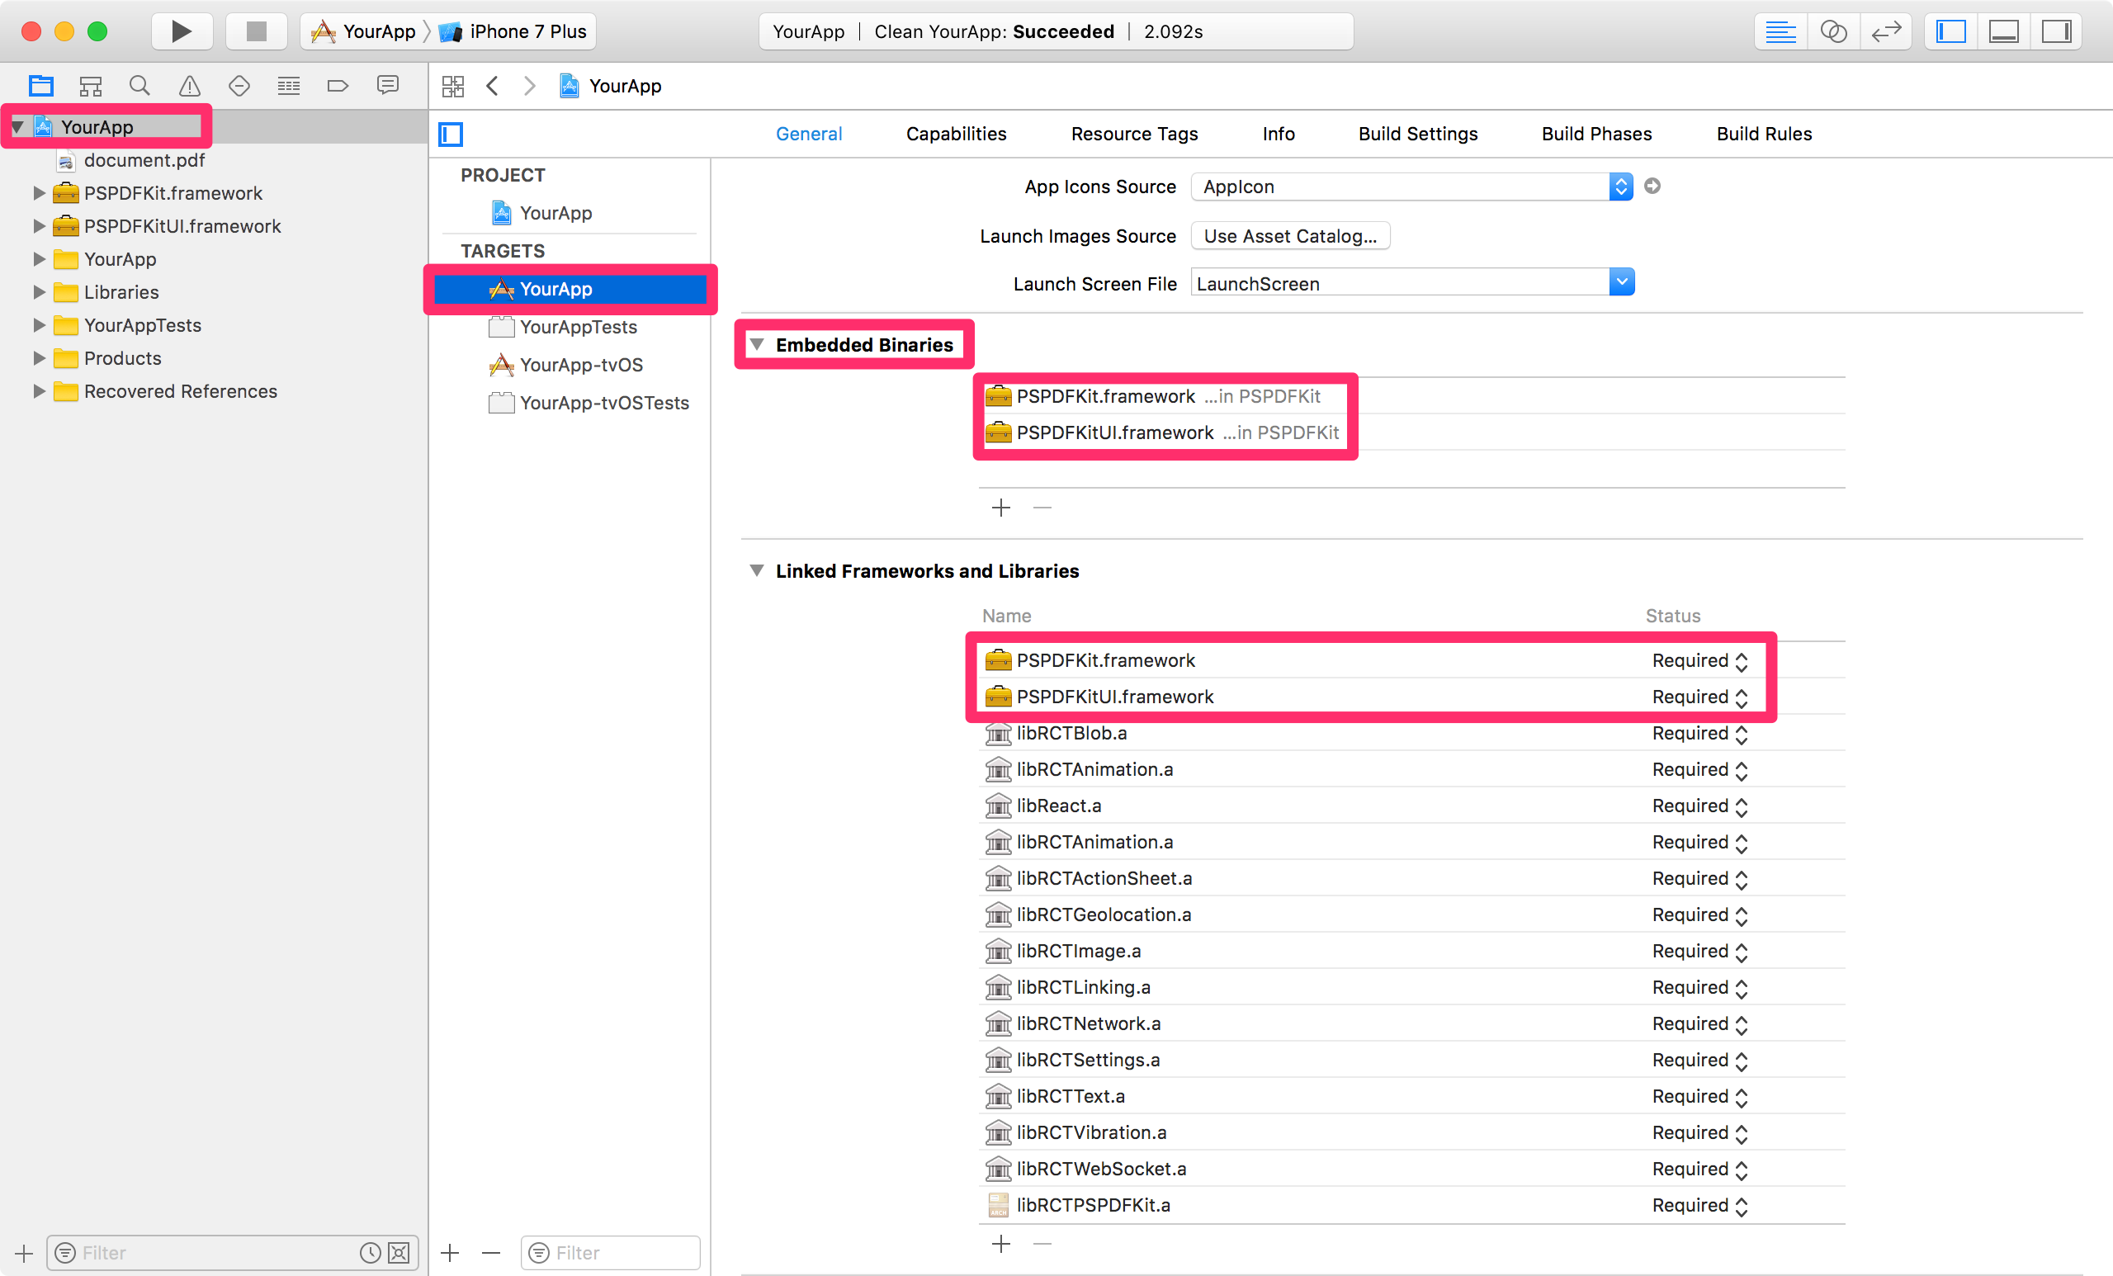This screenshot has width=2113, height=1276.
Task: Add an embedded binary with plus button
Action: coord(1000,508)
